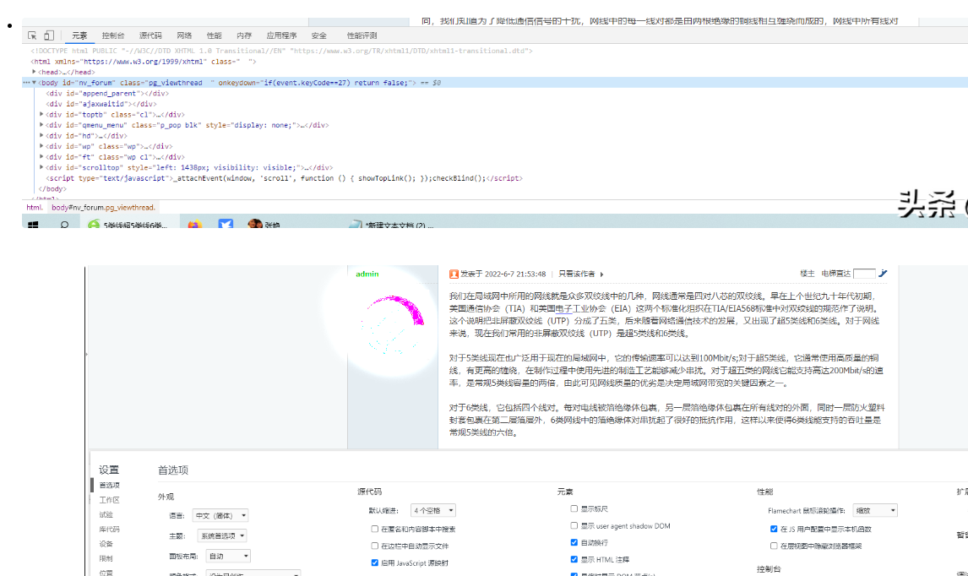Open the 源代码 tab
Screen dimensions: 968x576
(150, 35)
